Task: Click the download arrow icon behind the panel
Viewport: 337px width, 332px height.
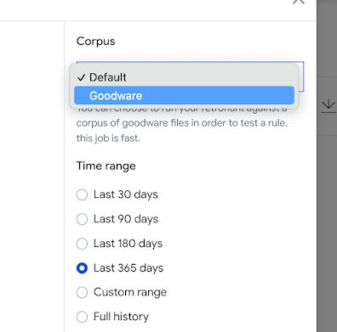Action: (x=328, y=106)
